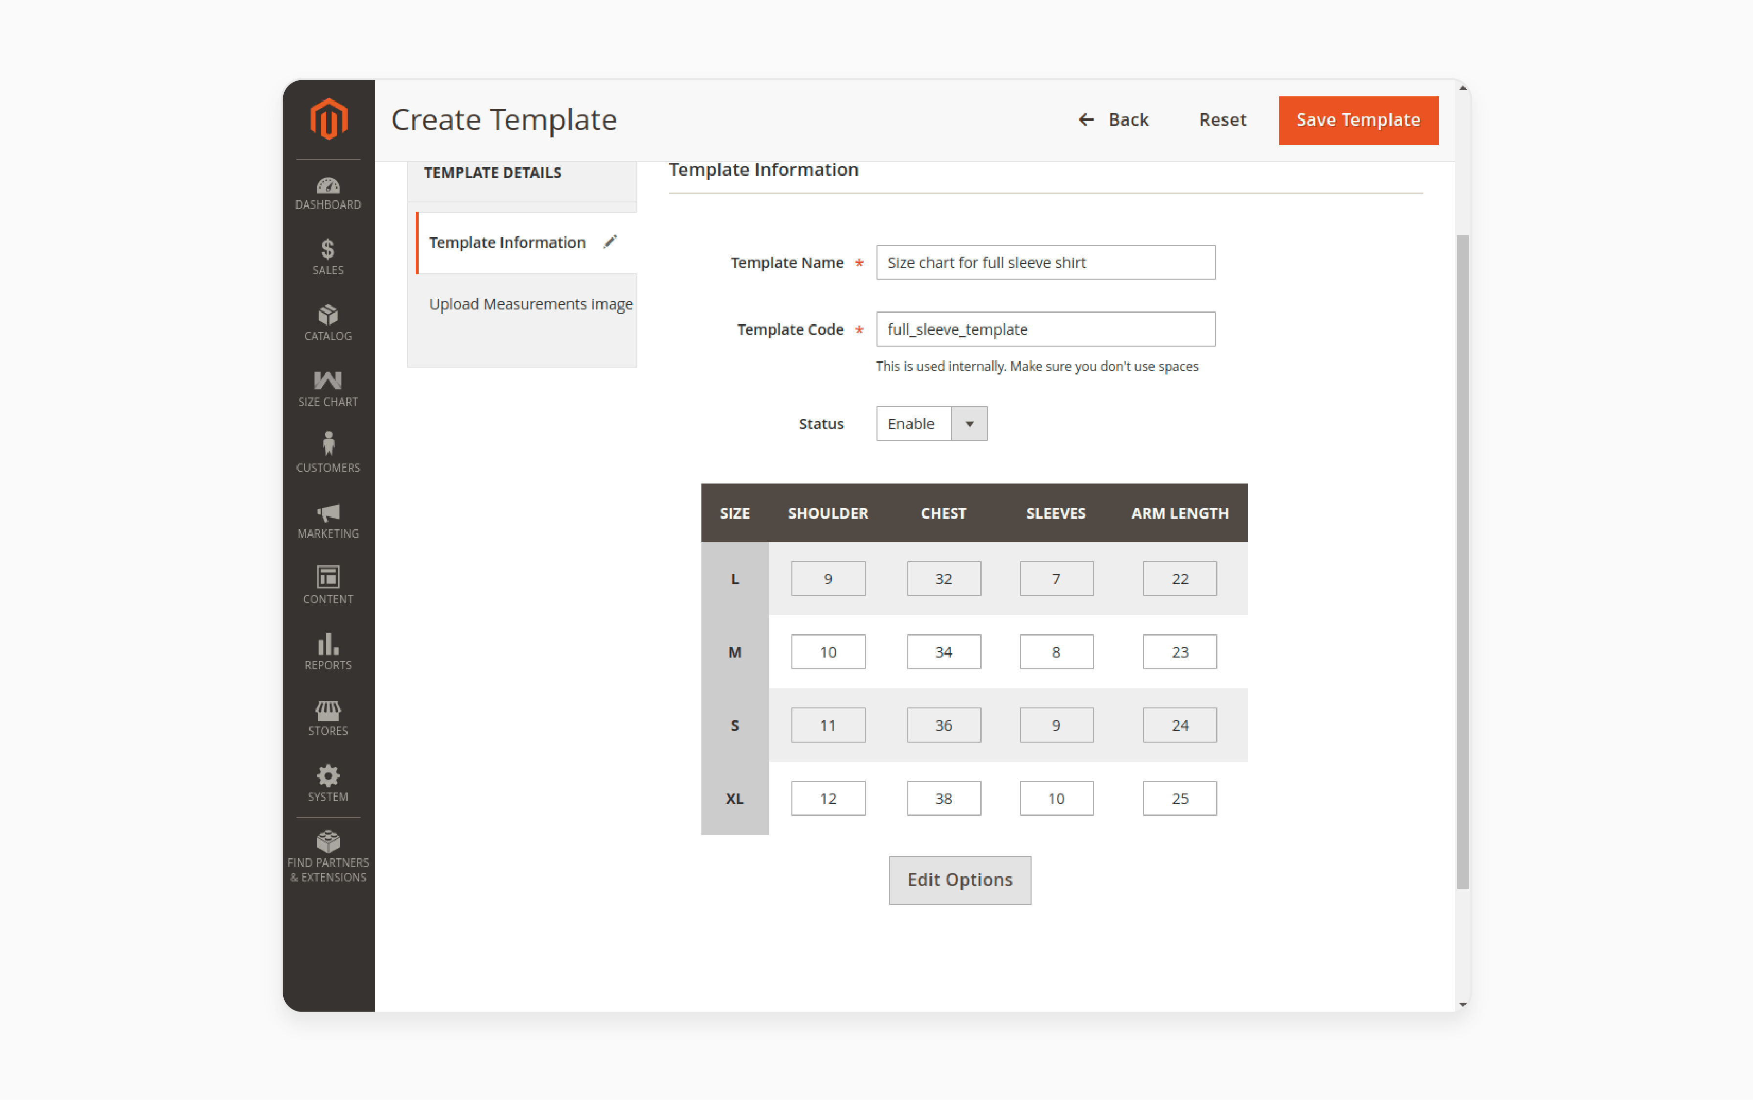The width and height of the screenshot is (1753, 1100).
Task: Click the M sleeves field showing 8
Action: tap(1056, 651)
